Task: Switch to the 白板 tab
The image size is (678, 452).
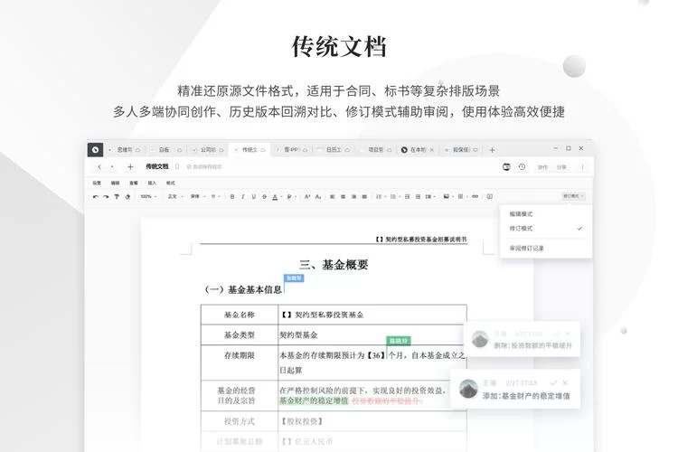Action: [x=165, y=150]
